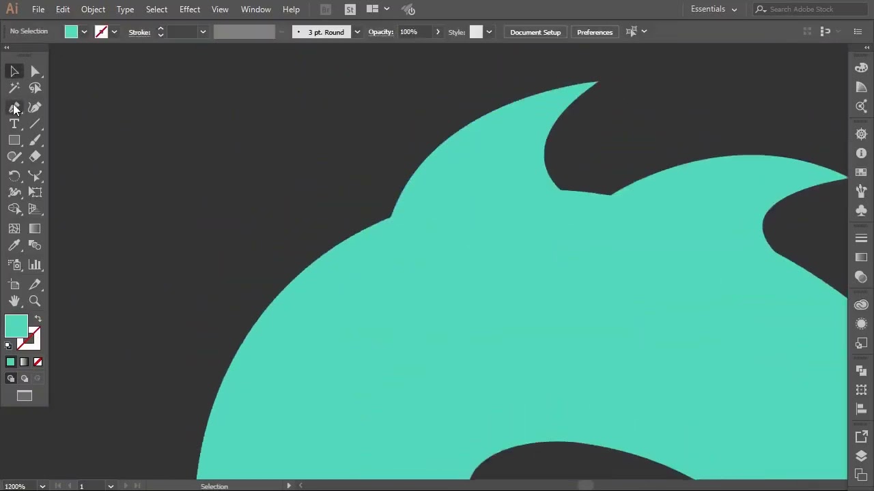Switch to Draw Normal mode

click(x=10, y=378)
